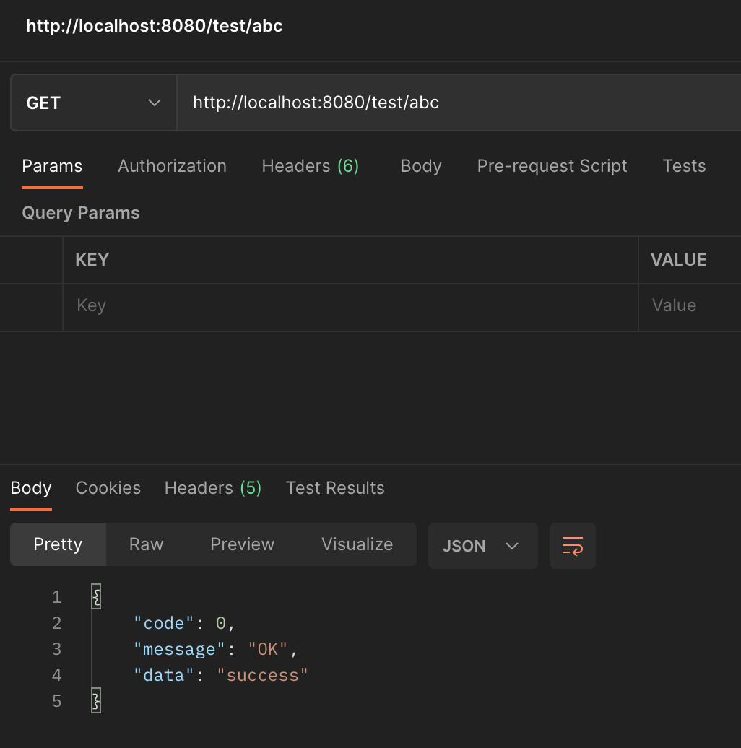The width and height of the screenshot is (741, 748).
Task: Select the Params tab
Action: pos(52,166)
